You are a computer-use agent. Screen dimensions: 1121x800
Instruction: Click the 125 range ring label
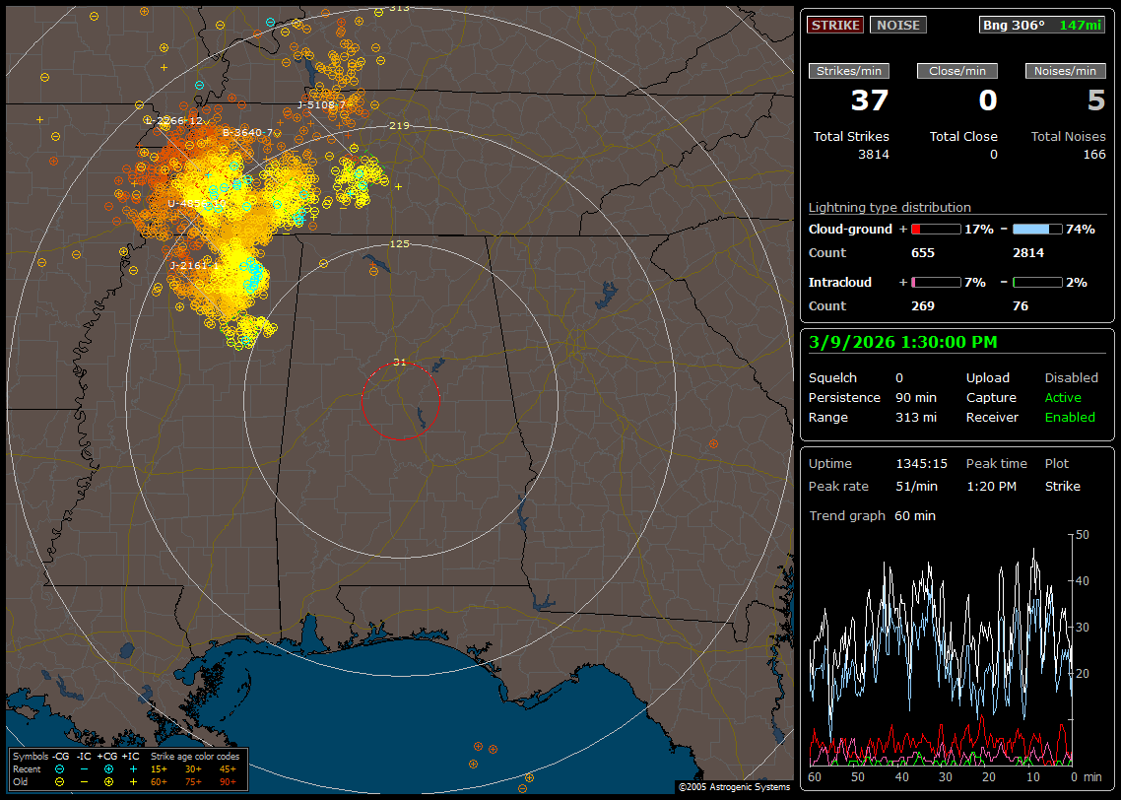399,243
